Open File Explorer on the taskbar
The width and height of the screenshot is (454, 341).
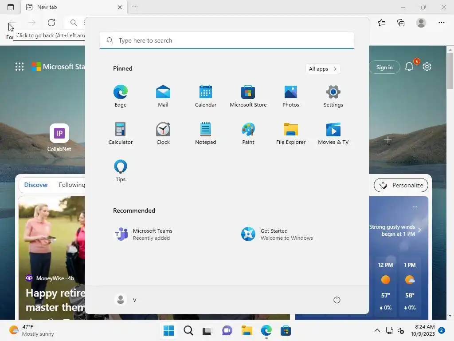pyautogui.click(x=247, y=330)
